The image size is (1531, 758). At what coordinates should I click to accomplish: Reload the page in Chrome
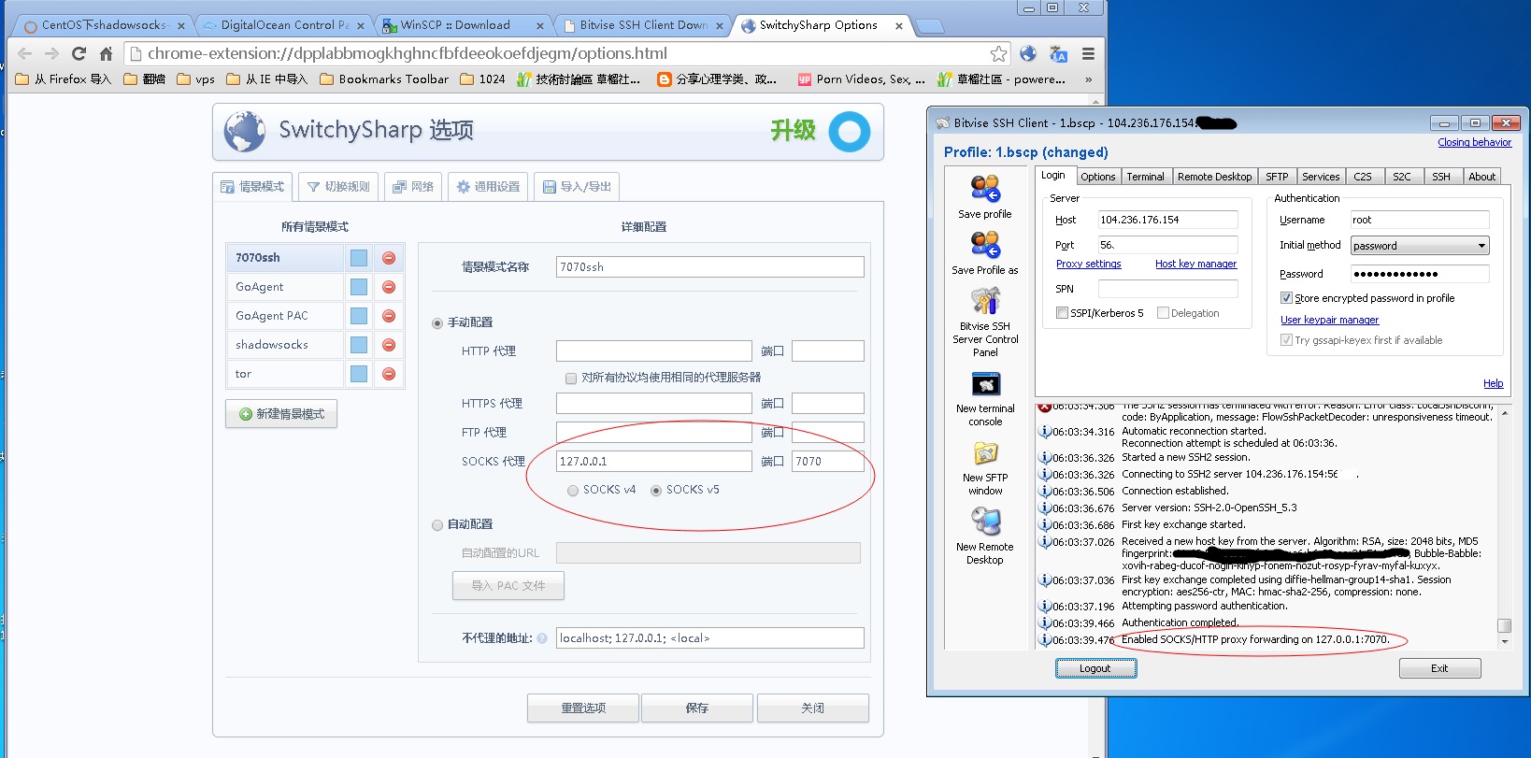click(79, 53)
